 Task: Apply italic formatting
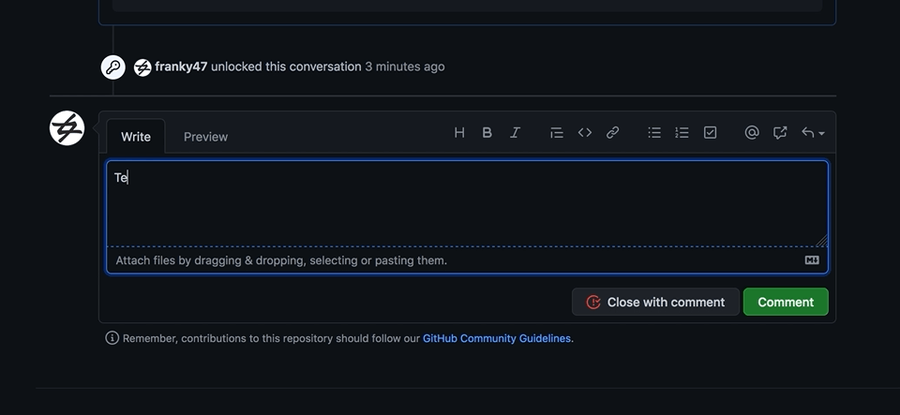coord(515,133)
